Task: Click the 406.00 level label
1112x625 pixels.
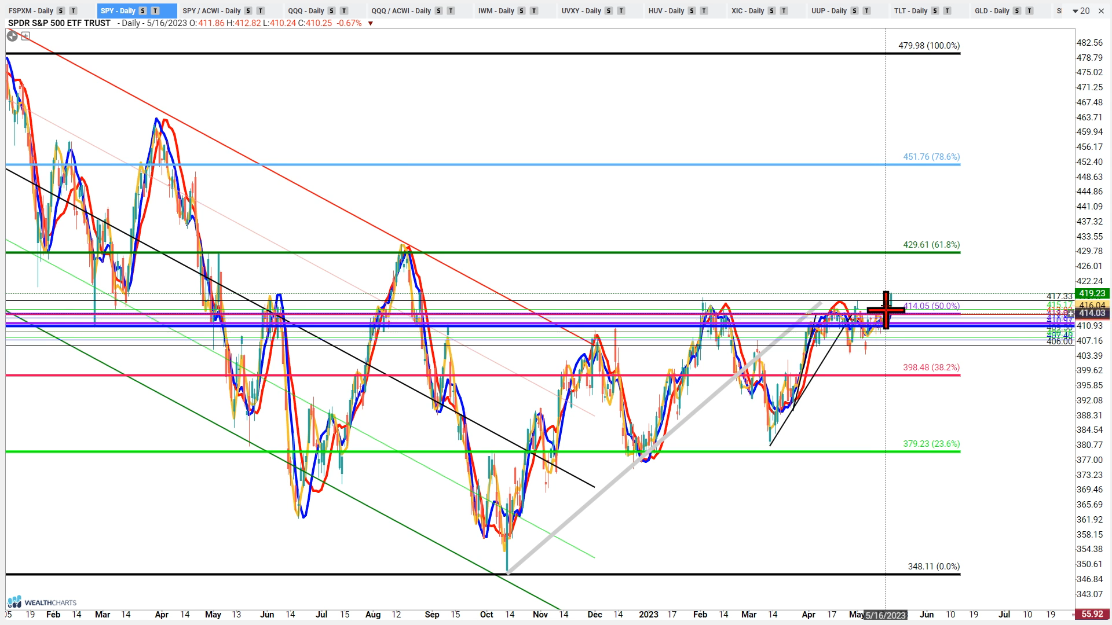Action: [x=1059, y=341]
